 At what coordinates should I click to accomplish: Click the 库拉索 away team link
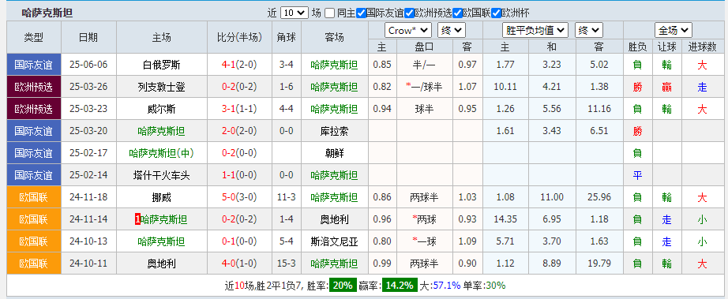click(x=334, y=131)
